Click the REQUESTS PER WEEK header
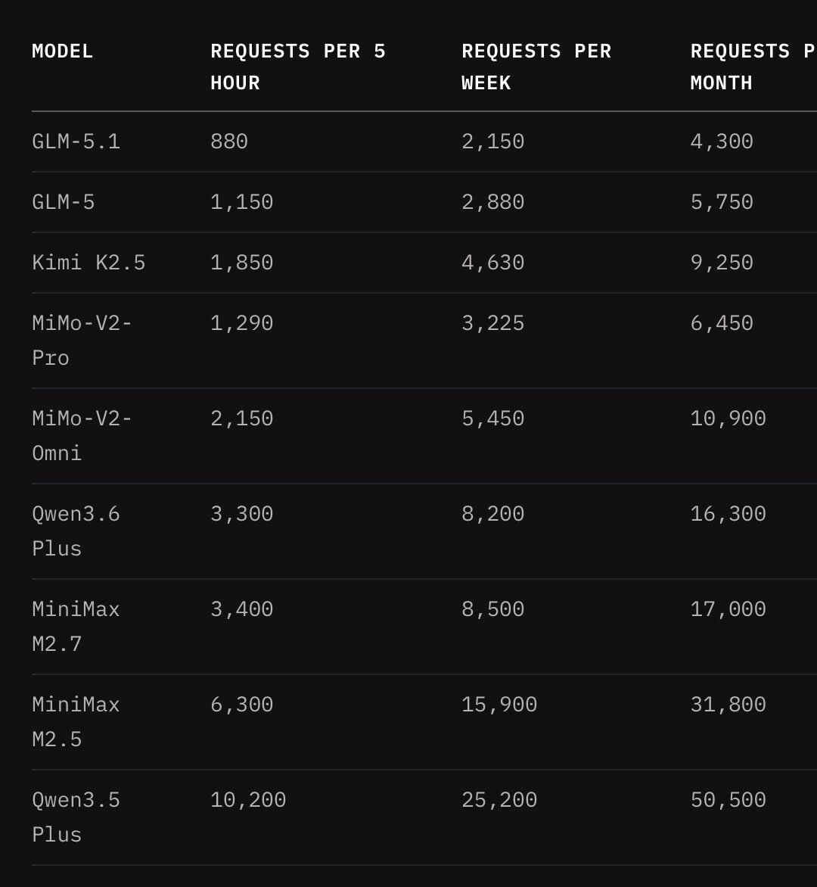This screenshot has height=887, width=817. pos(536,67)
